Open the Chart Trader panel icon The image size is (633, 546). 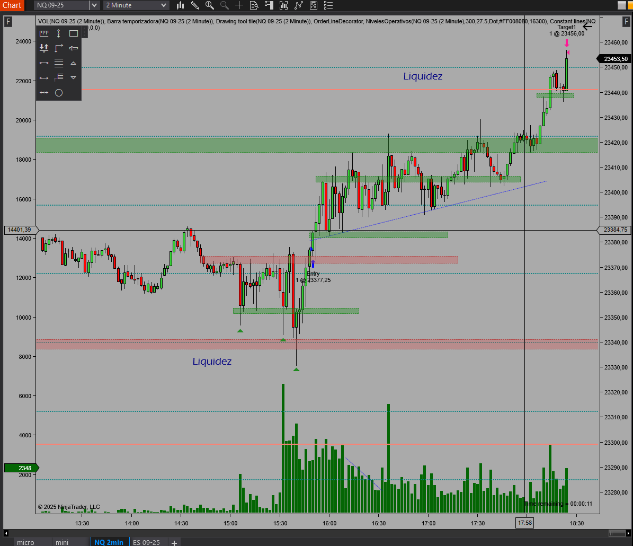(x=269, y=5)
